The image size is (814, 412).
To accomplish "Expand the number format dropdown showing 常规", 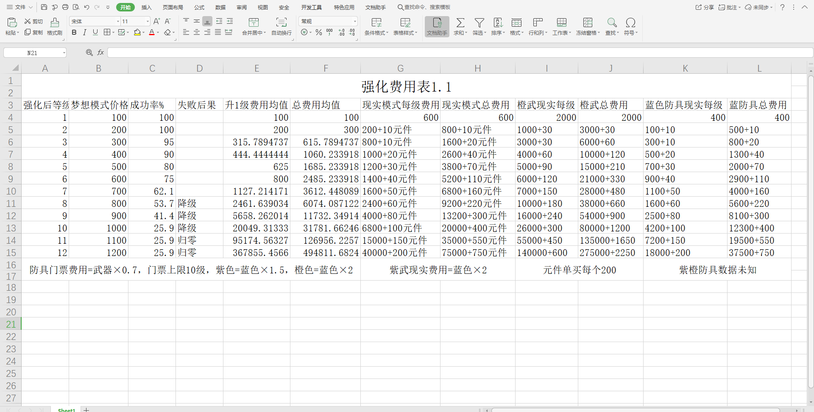I will [355, 21].
